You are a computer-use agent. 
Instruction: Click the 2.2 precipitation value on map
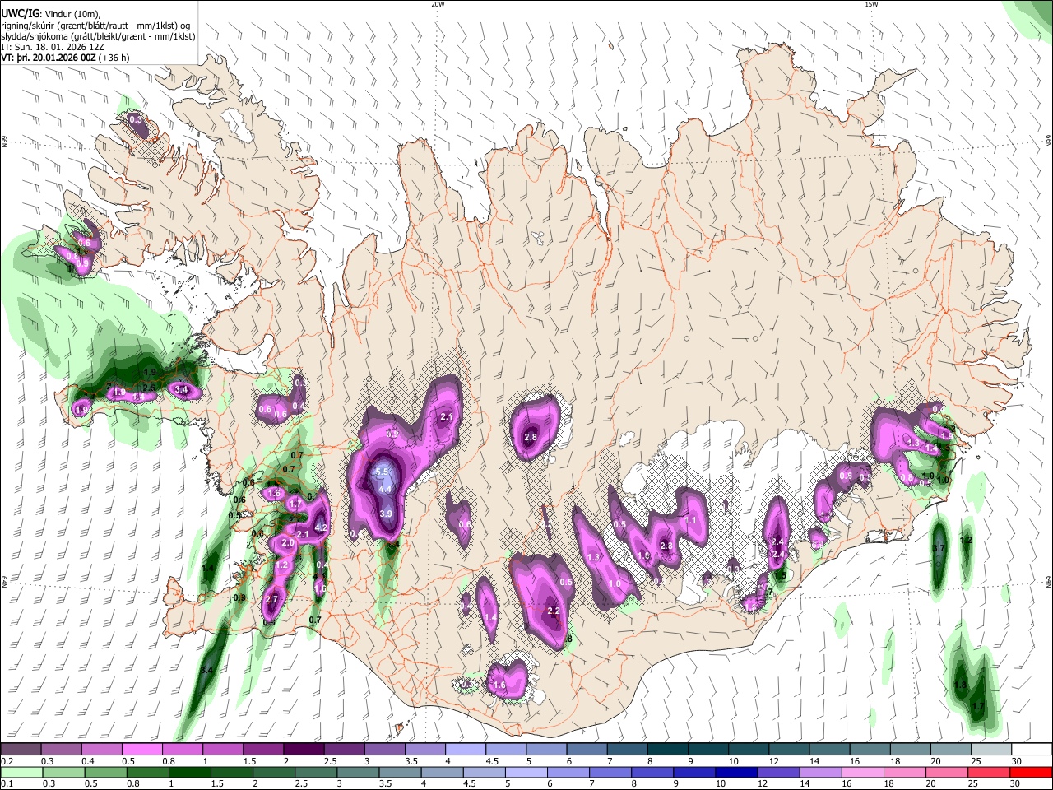[x=554, y=611]
